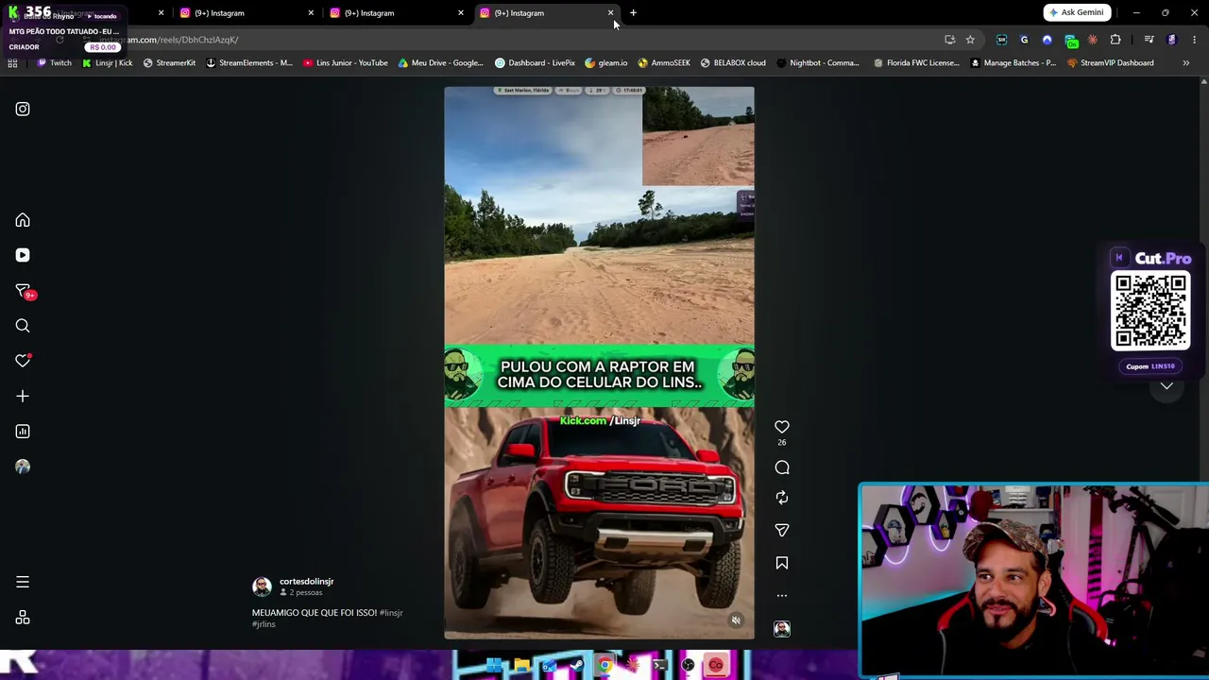The height and width of the screenshot is (680, 1209).
Task: Open Lins Junior - YouTube bookmark
Action: tap(346, 63)
